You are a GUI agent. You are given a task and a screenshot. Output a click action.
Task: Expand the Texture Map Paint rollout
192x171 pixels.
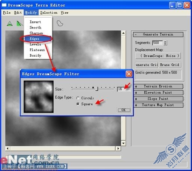click(x=158, y=105)
